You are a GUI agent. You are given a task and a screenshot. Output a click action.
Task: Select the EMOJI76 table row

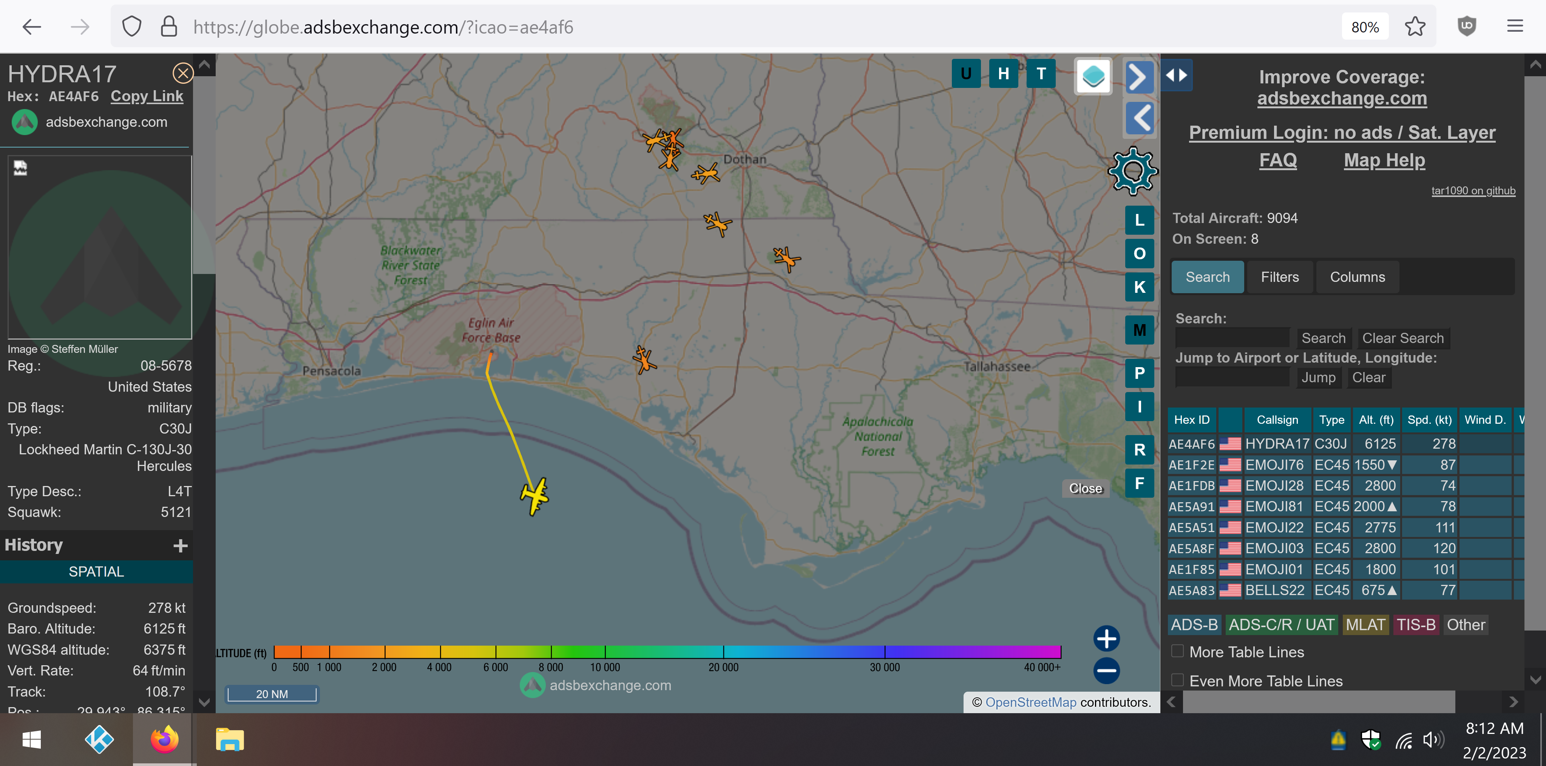click(1345, 465)
